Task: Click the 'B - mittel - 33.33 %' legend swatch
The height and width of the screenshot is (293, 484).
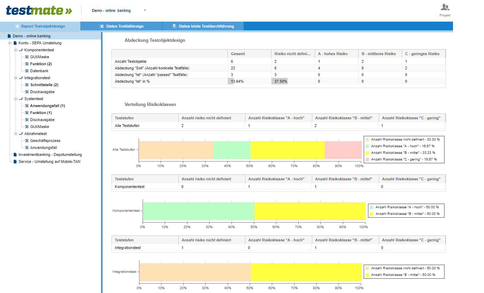Action: click(x=367, y=152)
